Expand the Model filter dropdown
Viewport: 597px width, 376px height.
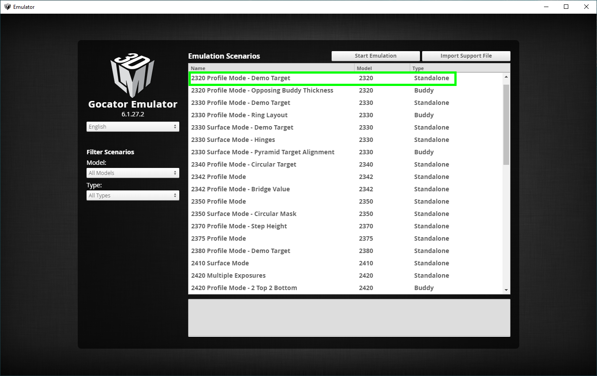tap(132, 173)
